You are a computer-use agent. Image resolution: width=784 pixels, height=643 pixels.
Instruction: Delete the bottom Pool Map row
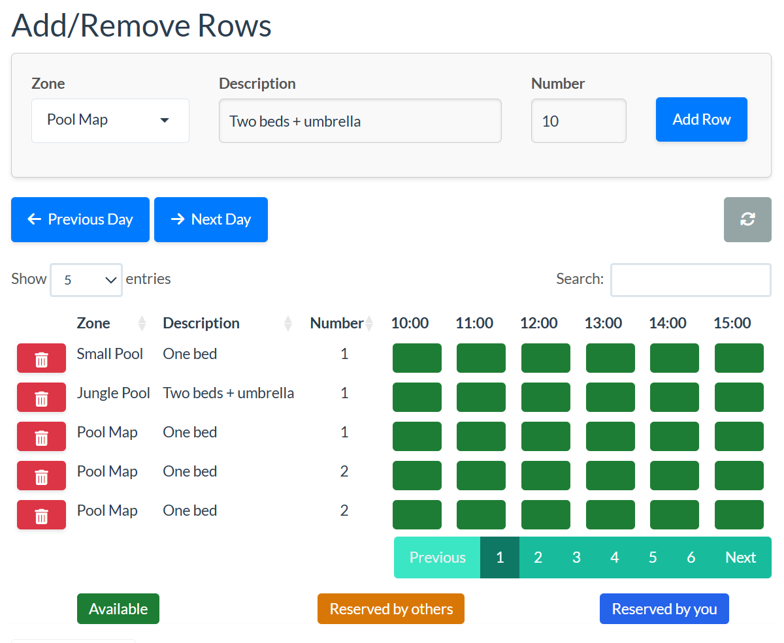(41, 514)
